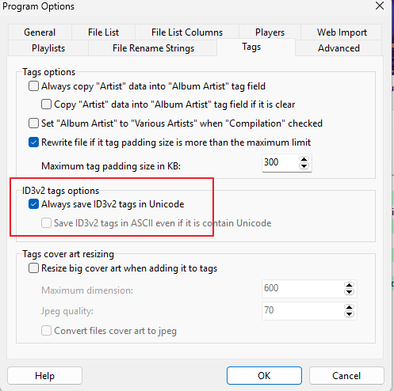Confirm settings with the OK button
The height and width of the screenshot is (391, 394).
264,375
